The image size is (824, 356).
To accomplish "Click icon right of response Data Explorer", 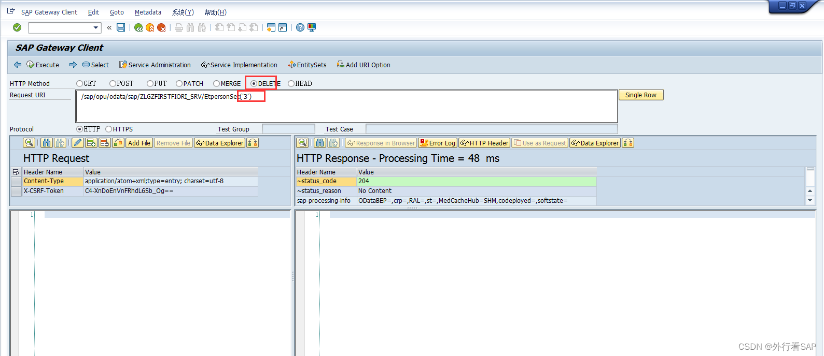I will (x=628, y=143).
